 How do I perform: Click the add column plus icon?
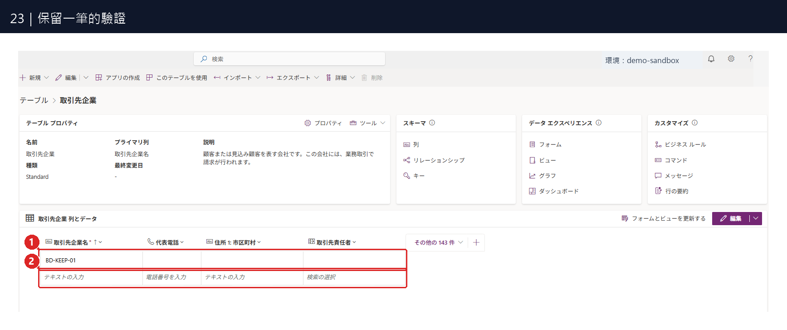(476, 242)
